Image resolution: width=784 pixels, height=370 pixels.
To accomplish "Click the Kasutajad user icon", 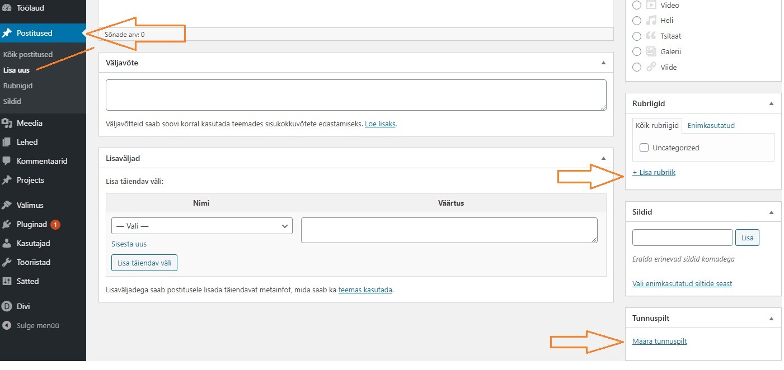I will point(7,243).
